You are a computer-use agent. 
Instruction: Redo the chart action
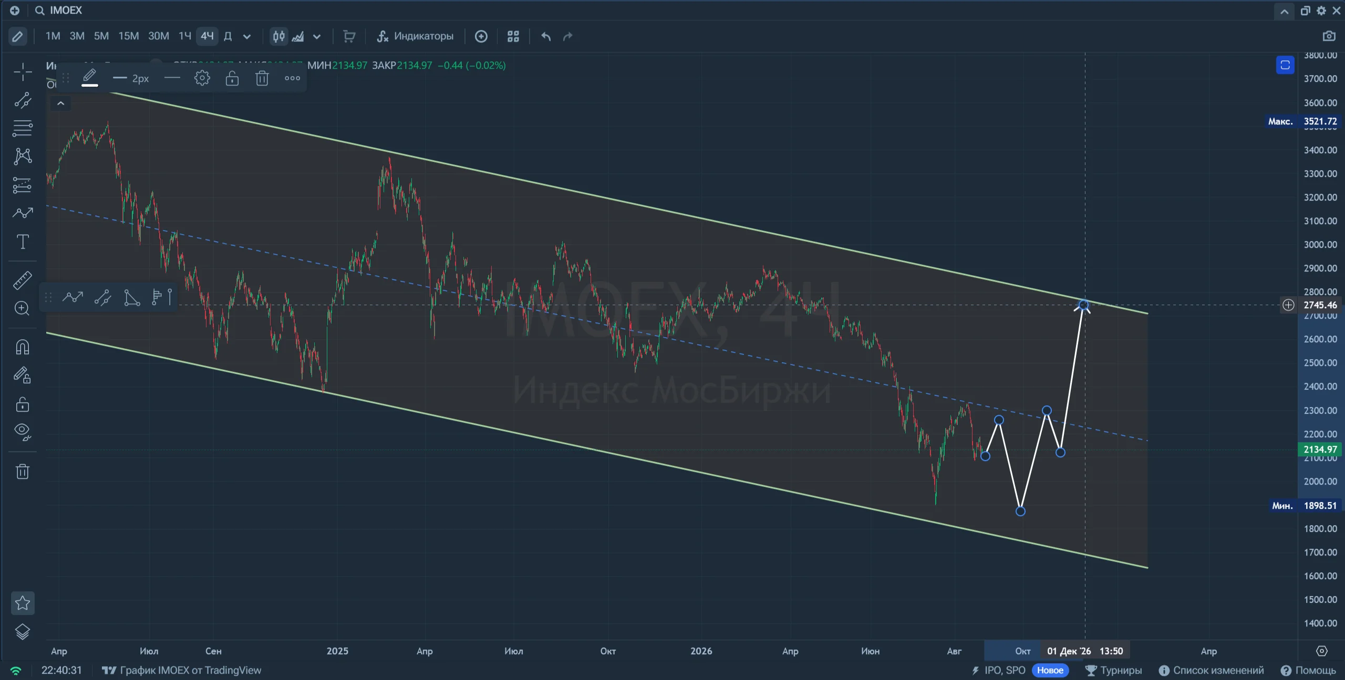567,36
